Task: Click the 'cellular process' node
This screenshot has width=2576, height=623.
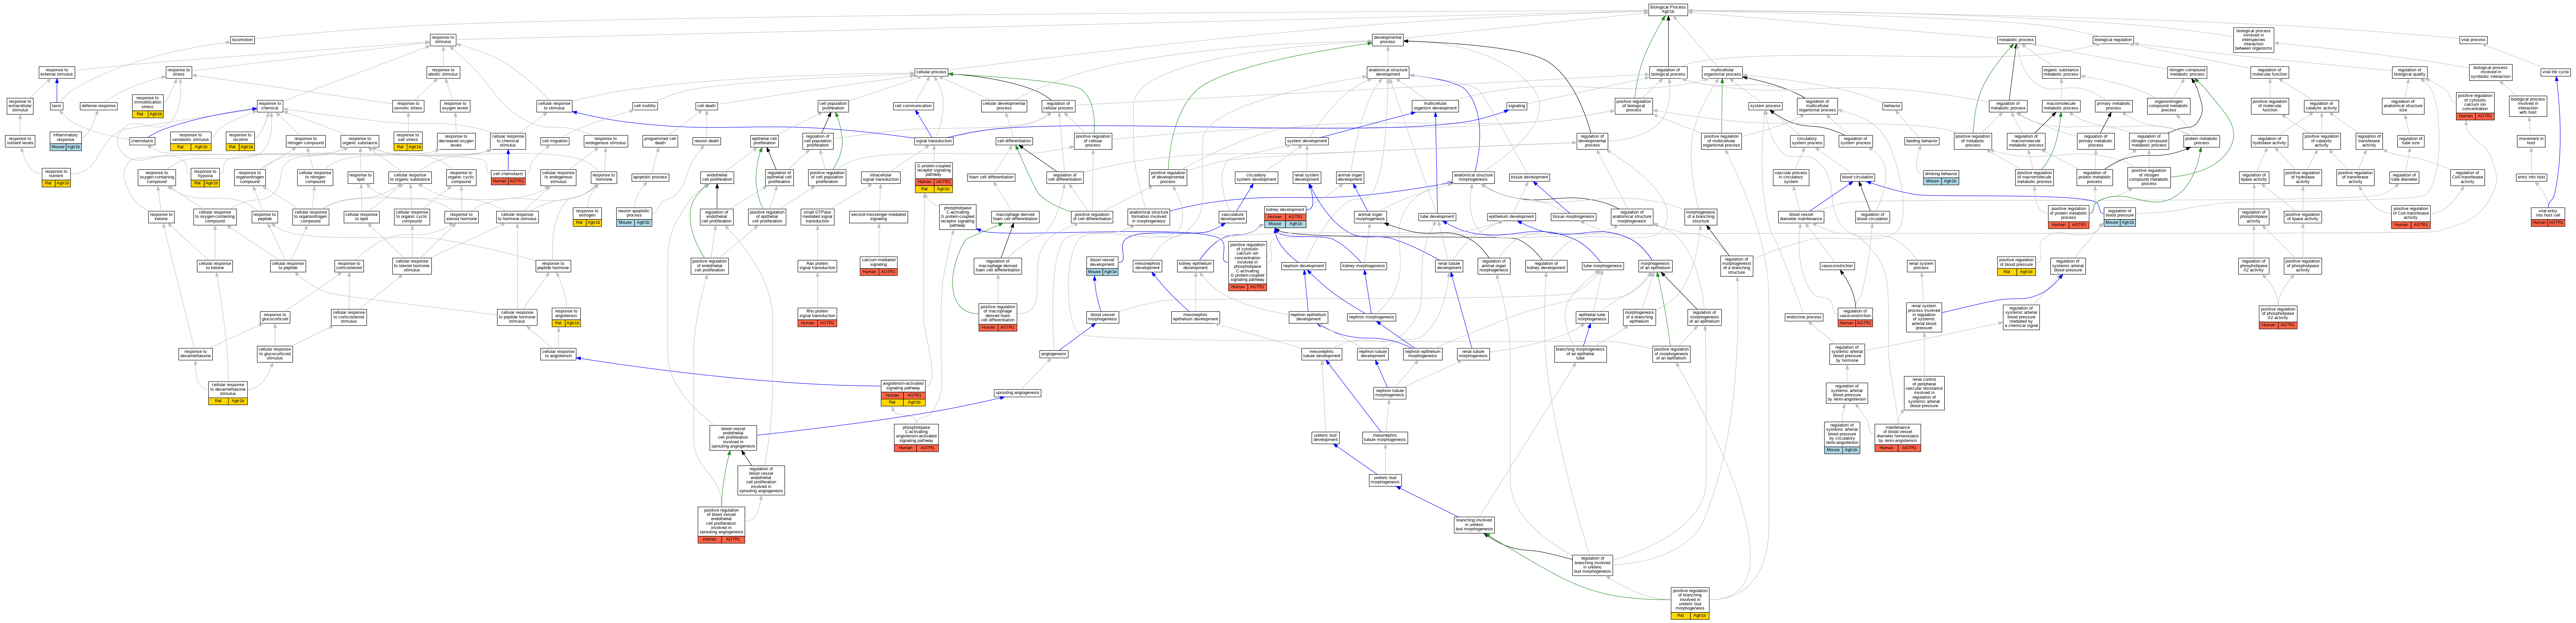Action: [x=931, y=72]
